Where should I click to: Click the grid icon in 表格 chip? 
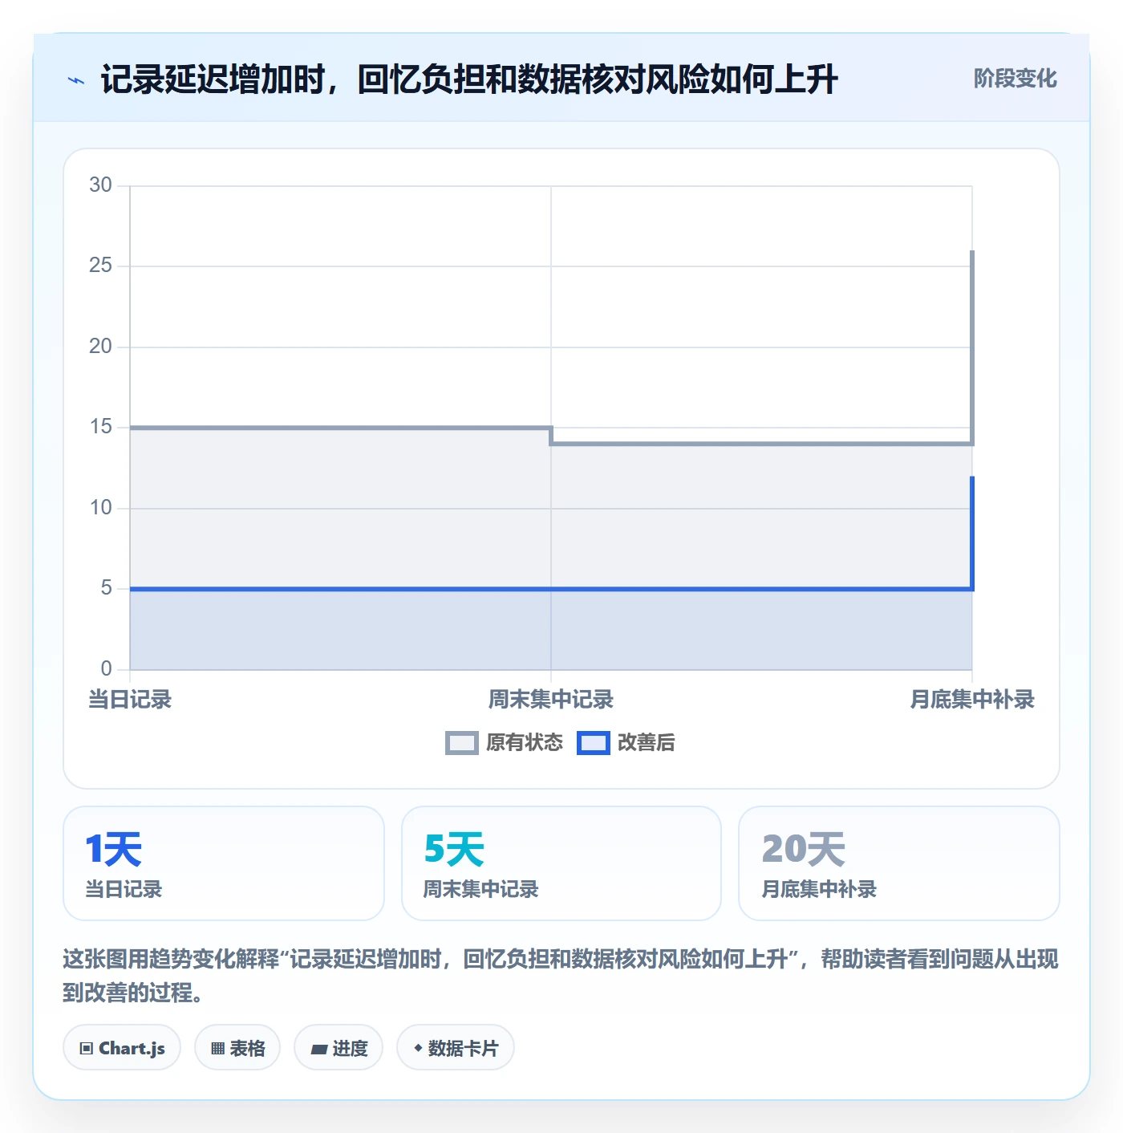pyautogui.click(x=217, y=1049)
